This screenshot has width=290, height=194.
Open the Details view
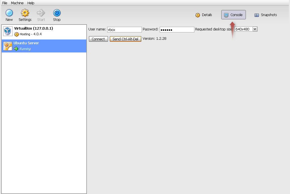point(203,15)
